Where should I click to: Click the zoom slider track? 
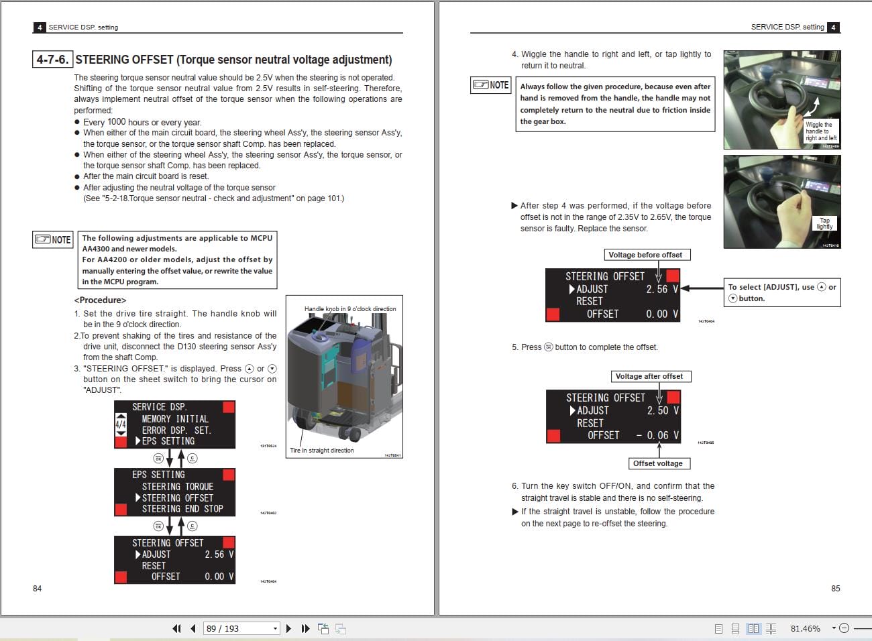pyautogui.click(x=861, y=628)
